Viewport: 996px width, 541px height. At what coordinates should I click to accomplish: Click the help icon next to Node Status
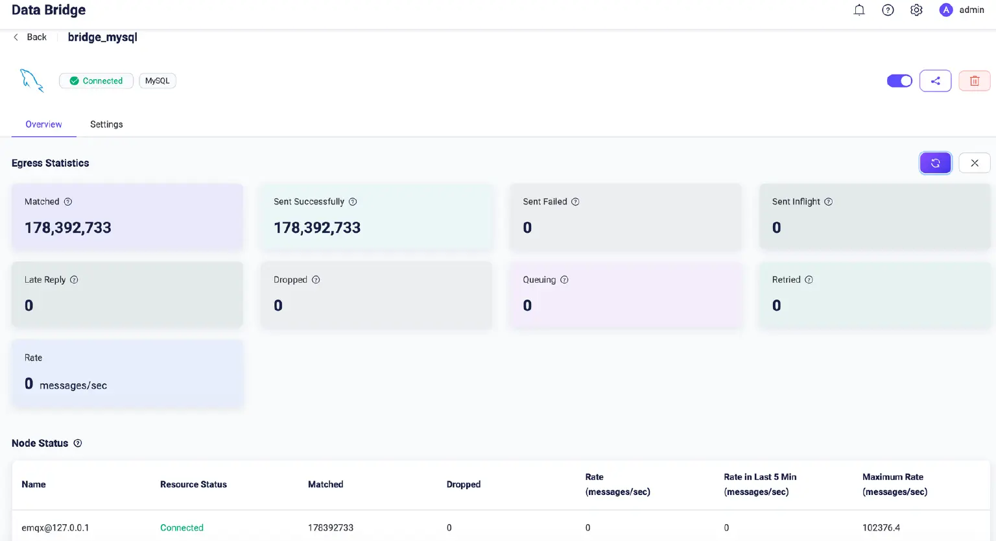(78, 443)
